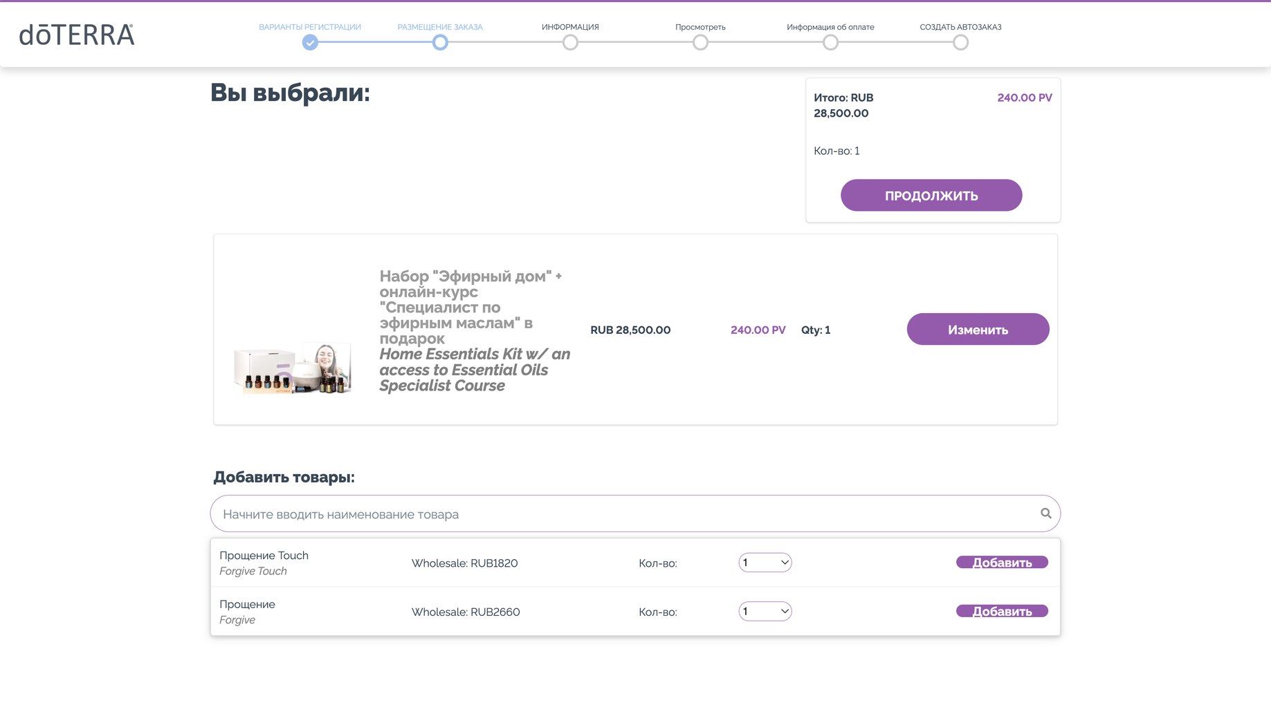Click the ПРОДОЛЖИТЬ button
The image size is (1271, 716).
931,196
